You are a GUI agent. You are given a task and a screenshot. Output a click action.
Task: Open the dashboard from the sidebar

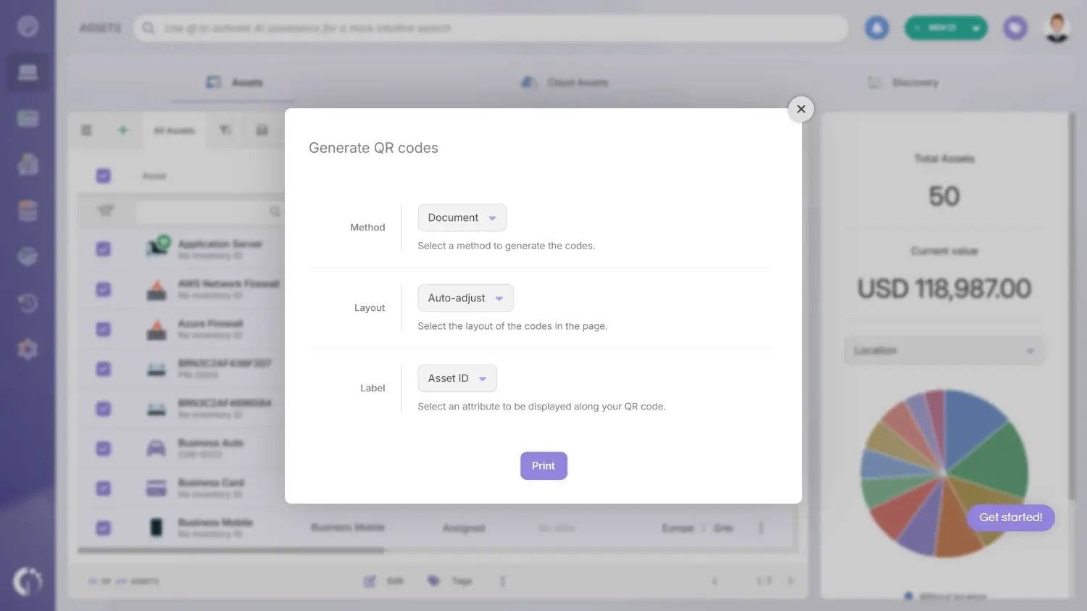[x=28, y=25]
